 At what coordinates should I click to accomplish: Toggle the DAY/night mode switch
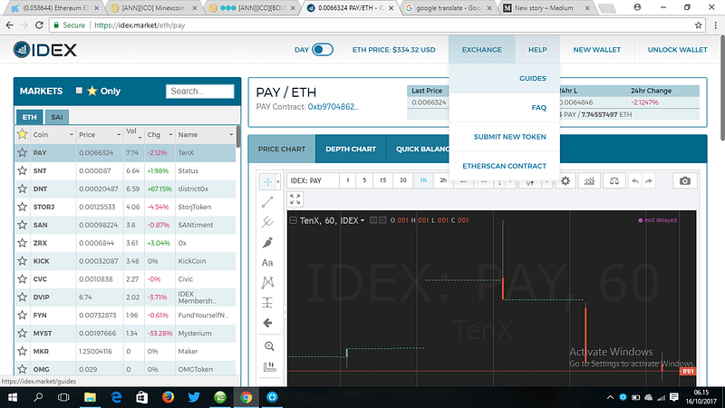(x=323, y=50)
